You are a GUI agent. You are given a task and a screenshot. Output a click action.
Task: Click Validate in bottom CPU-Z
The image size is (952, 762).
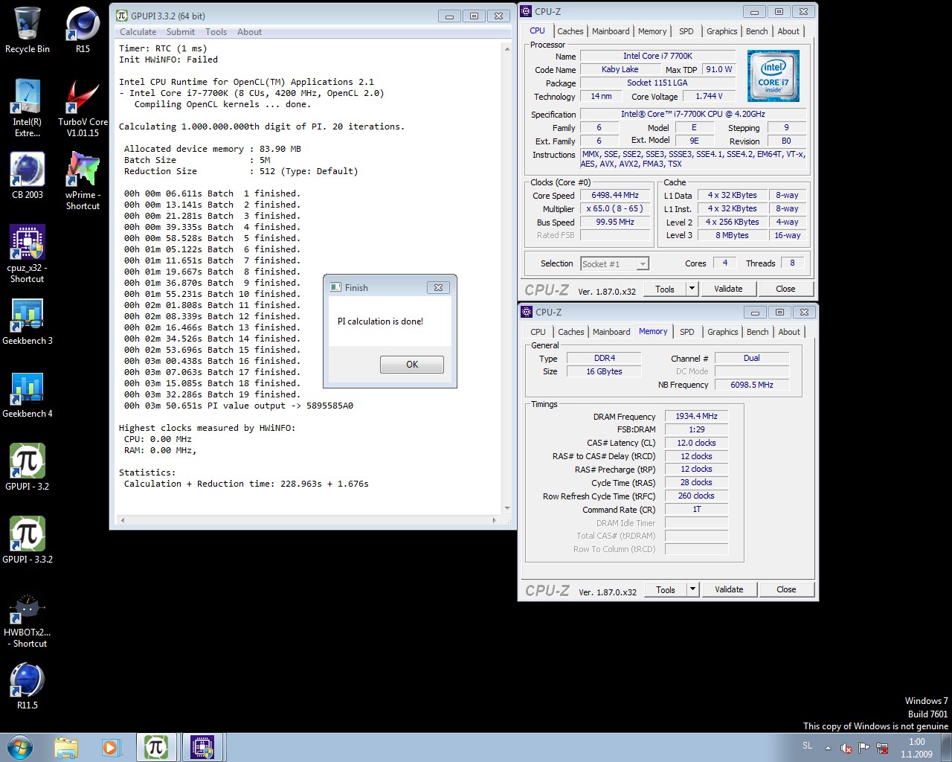coord(729,589)
